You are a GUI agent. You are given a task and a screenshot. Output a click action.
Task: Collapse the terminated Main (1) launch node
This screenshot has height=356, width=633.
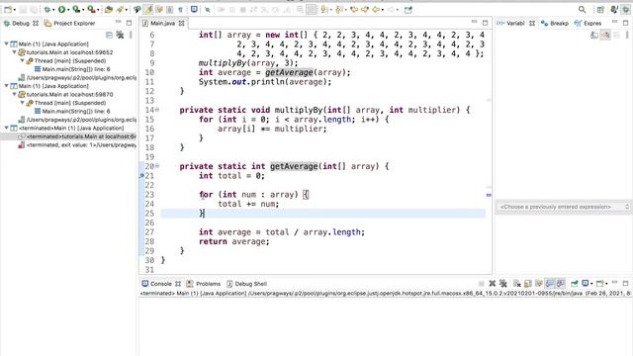pos(7,128)
